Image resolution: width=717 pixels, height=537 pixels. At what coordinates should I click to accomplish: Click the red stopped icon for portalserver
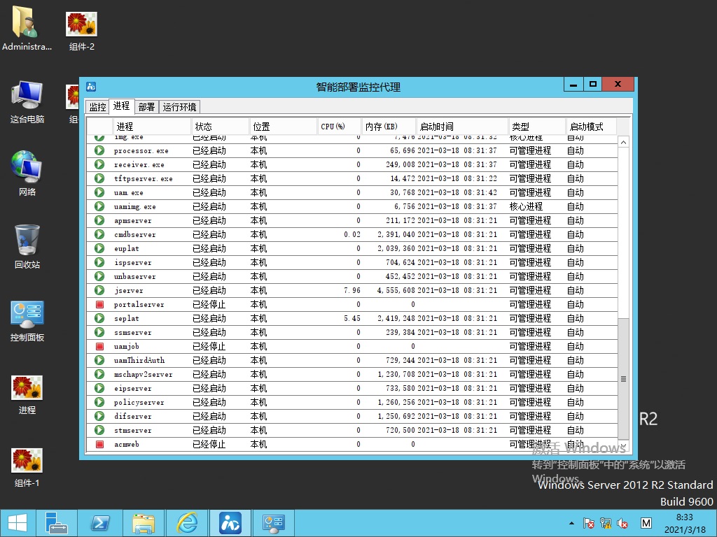coord(99,304)
